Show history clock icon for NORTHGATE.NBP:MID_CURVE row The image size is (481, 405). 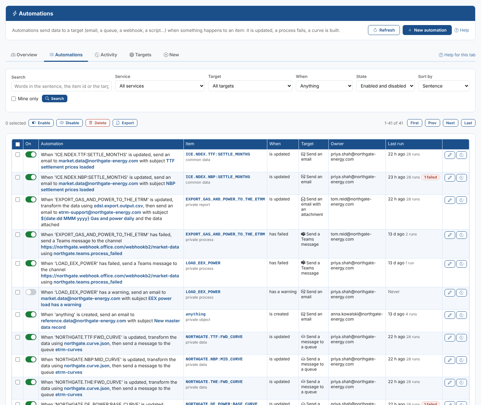pyautogui.click(x=461, y=360)
